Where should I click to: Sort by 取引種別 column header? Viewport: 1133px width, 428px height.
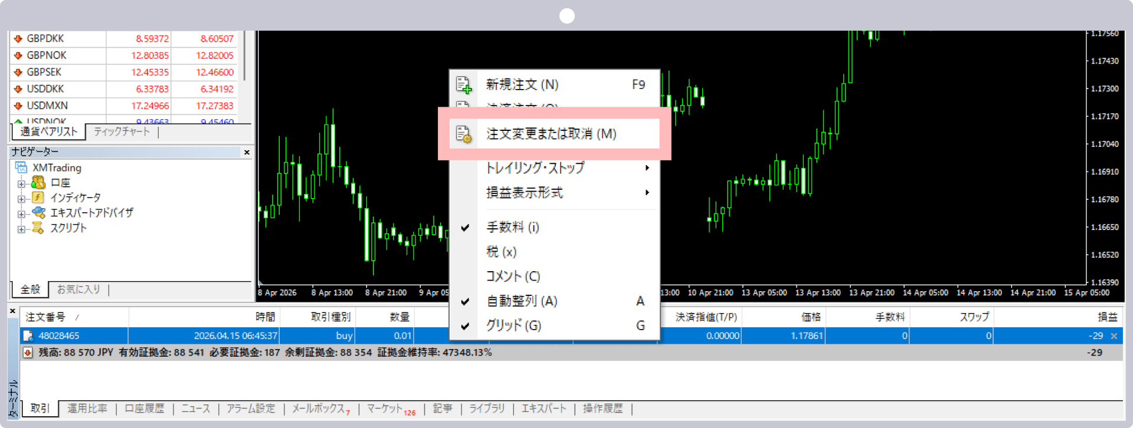[x=317, y=317]
